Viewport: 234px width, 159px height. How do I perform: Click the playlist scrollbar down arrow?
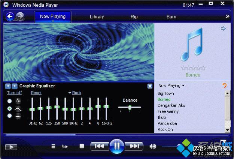pyautogui.click(x=227, y=130)
